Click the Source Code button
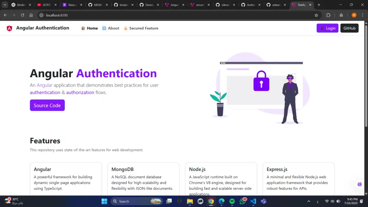The width and height of the screenshot is (368, 207). 47,105
